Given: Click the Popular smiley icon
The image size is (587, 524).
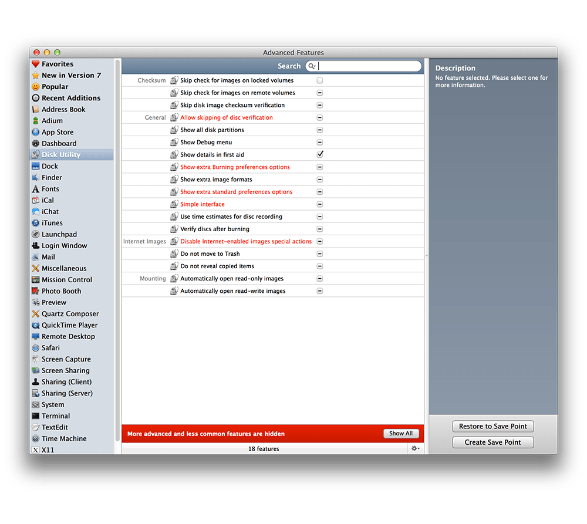Looking at the screenshot, I should 36,87.
